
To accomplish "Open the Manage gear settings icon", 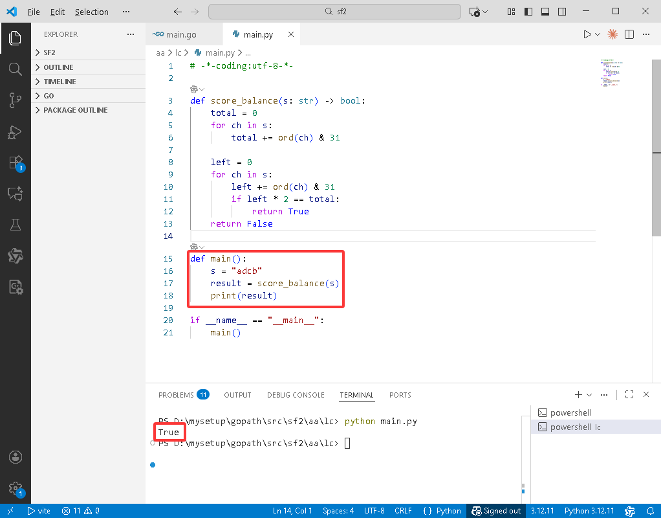I will pyautogui.click(x=16, y=489).
